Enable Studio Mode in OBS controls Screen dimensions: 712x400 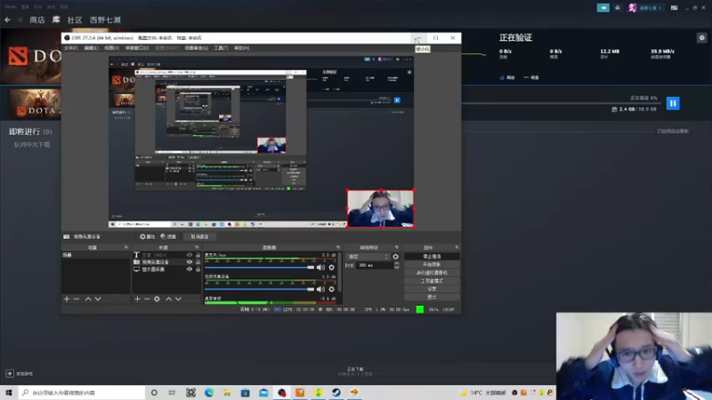pos(432,281)
